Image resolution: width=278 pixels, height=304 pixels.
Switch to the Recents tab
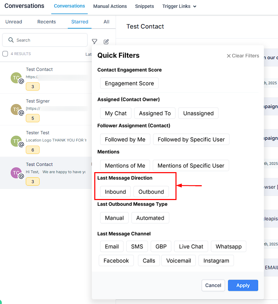(46, 22)
